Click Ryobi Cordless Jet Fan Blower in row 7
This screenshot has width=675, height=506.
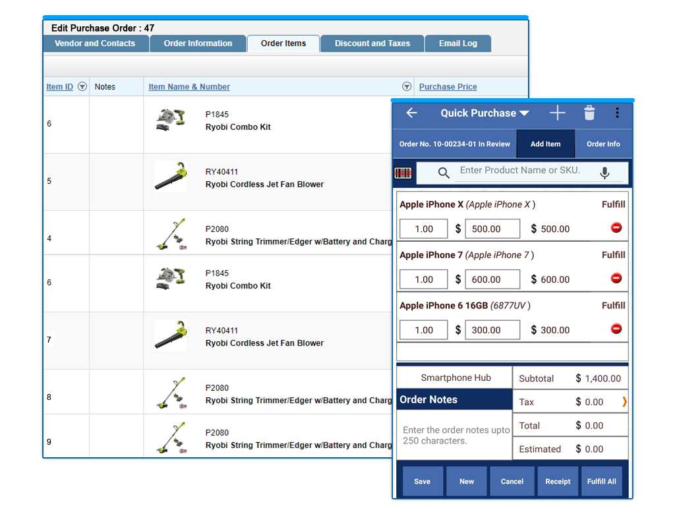point(264,343)
